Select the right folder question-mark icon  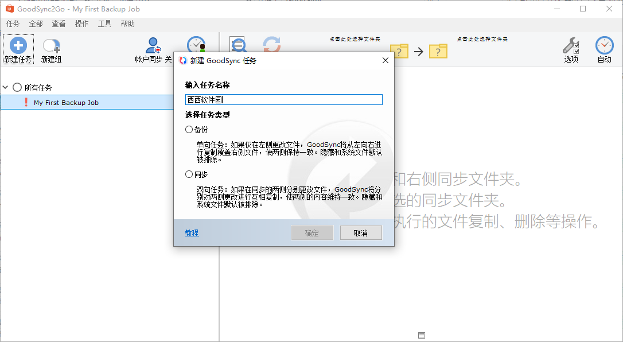click(x=438, y=51)
